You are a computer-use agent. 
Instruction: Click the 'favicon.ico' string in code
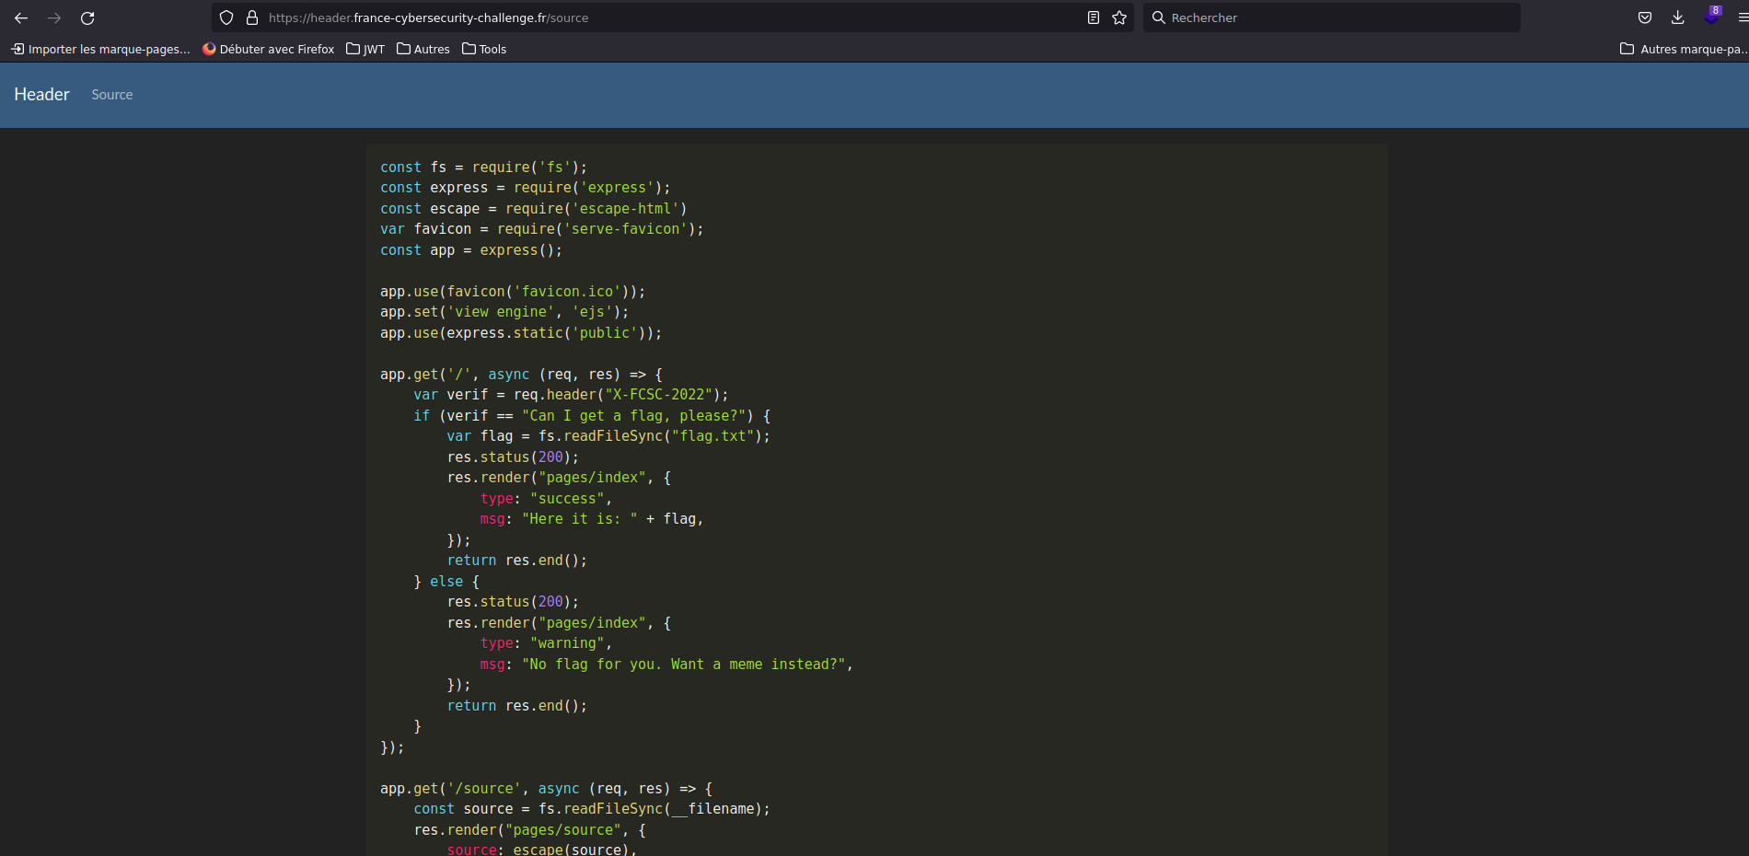(568, 292)
